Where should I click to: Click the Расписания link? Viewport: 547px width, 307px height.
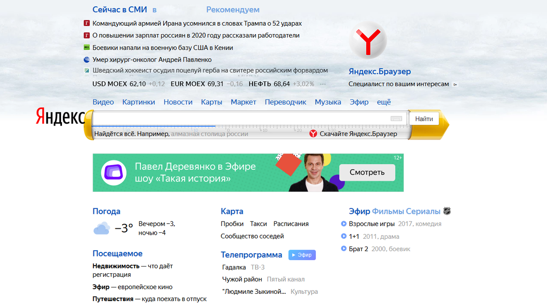coord(291,224)
